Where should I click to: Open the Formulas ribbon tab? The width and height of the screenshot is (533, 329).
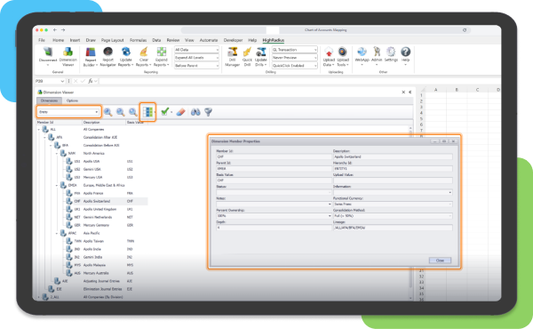pos(138,40)
